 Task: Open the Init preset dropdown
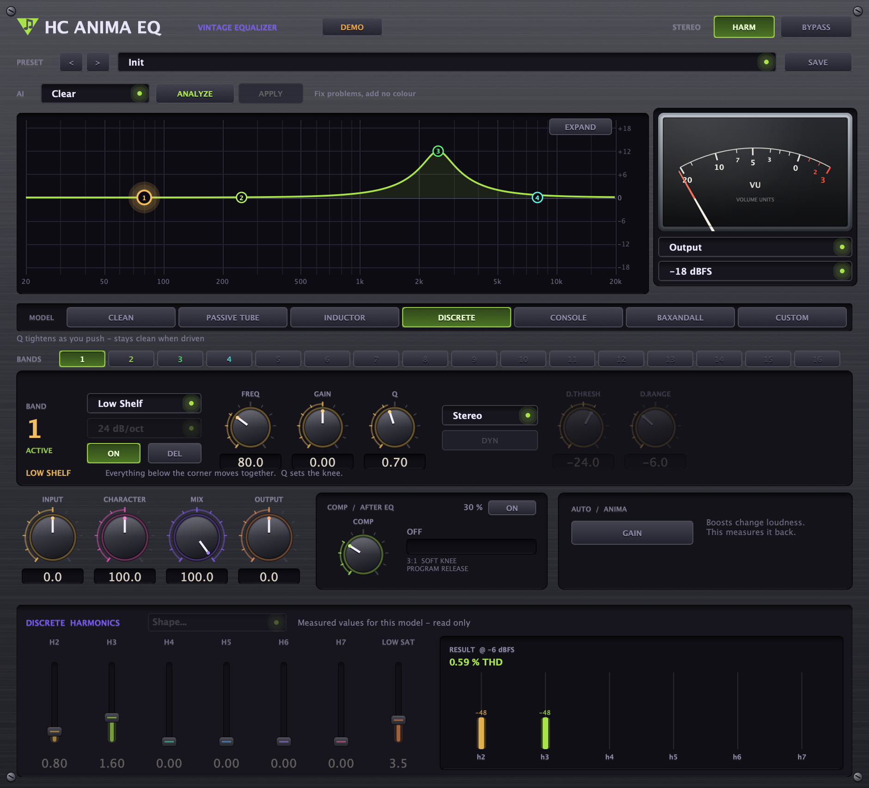click(447, 62)
